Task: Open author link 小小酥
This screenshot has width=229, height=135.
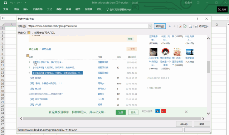Action: pos(101,99)
